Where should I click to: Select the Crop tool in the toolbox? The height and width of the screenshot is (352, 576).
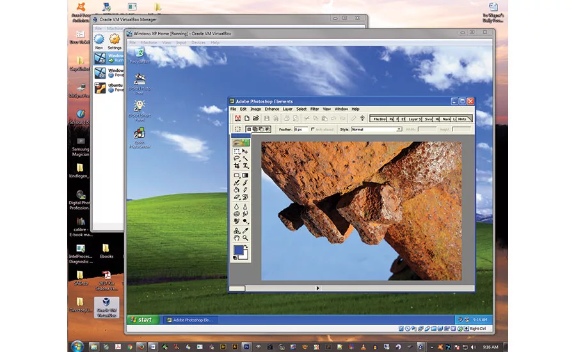(x=237, y=166)
